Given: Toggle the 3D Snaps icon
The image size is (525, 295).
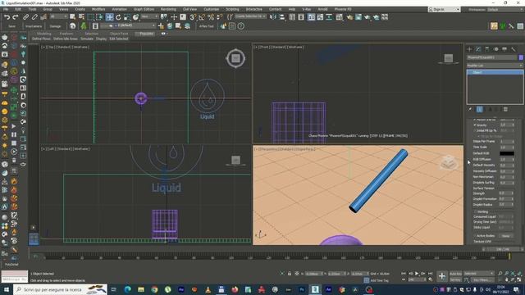Looking at the screenshot, I should click(193, 16).
